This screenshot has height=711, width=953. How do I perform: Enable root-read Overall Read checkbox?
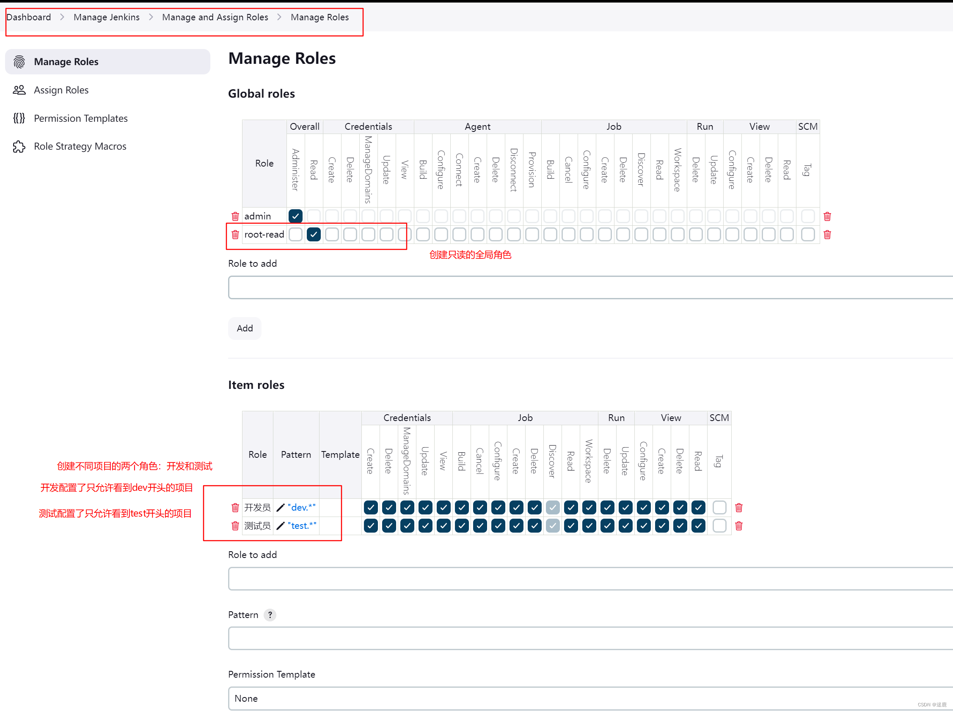coord(313,234)
